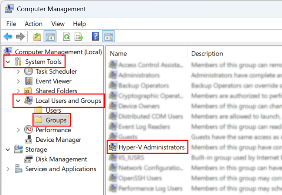Select the Backup Operators group name
This screenshot has width=282, height=195.
tap(144, 85)
